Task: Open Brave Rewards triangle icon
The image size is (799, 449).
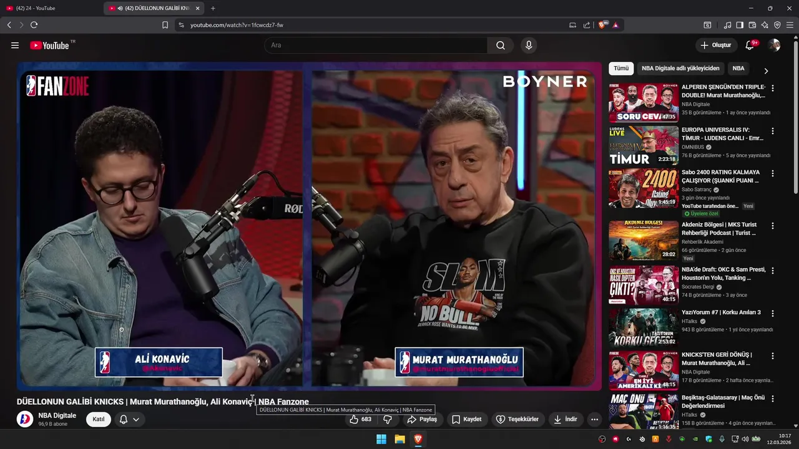Action: (615, 25)
